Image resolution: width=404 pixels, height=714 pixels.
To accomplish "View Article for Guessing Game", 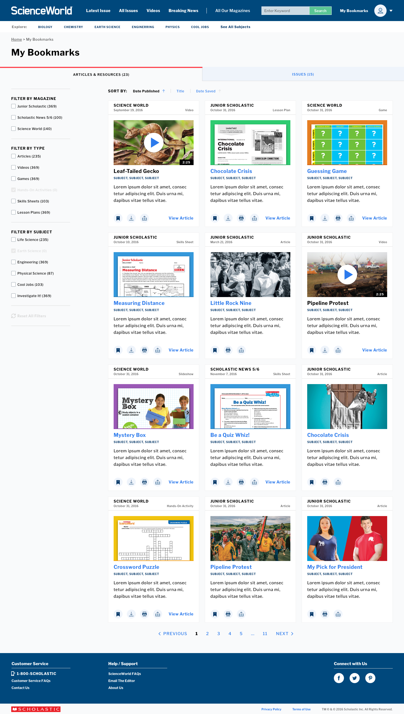I will tap(375, 218).
